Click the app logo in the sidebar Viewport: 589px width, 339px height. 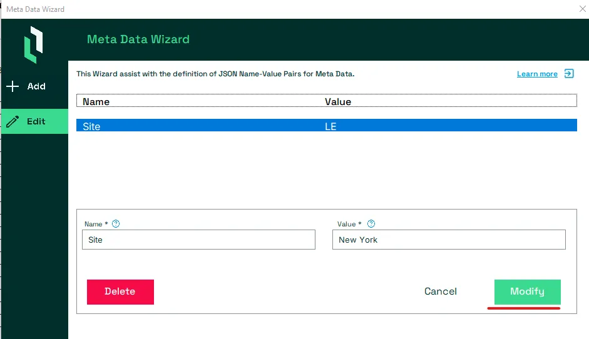click(34, 44)
